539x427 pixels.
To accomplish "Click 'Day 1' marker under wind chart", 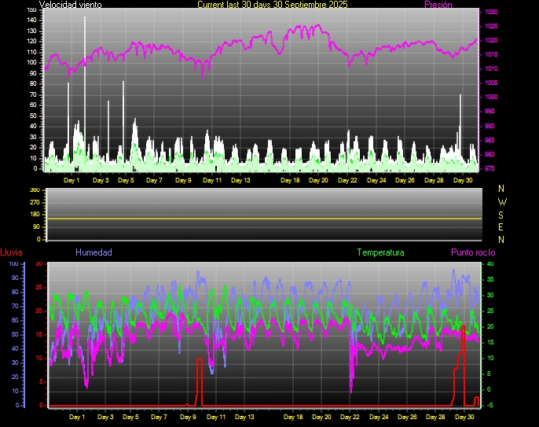I will point(71,180).
